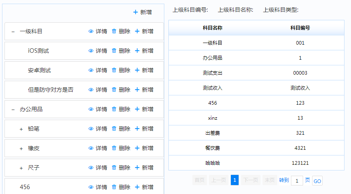Click the eye icon for 尺子 row

coord(91,168)
